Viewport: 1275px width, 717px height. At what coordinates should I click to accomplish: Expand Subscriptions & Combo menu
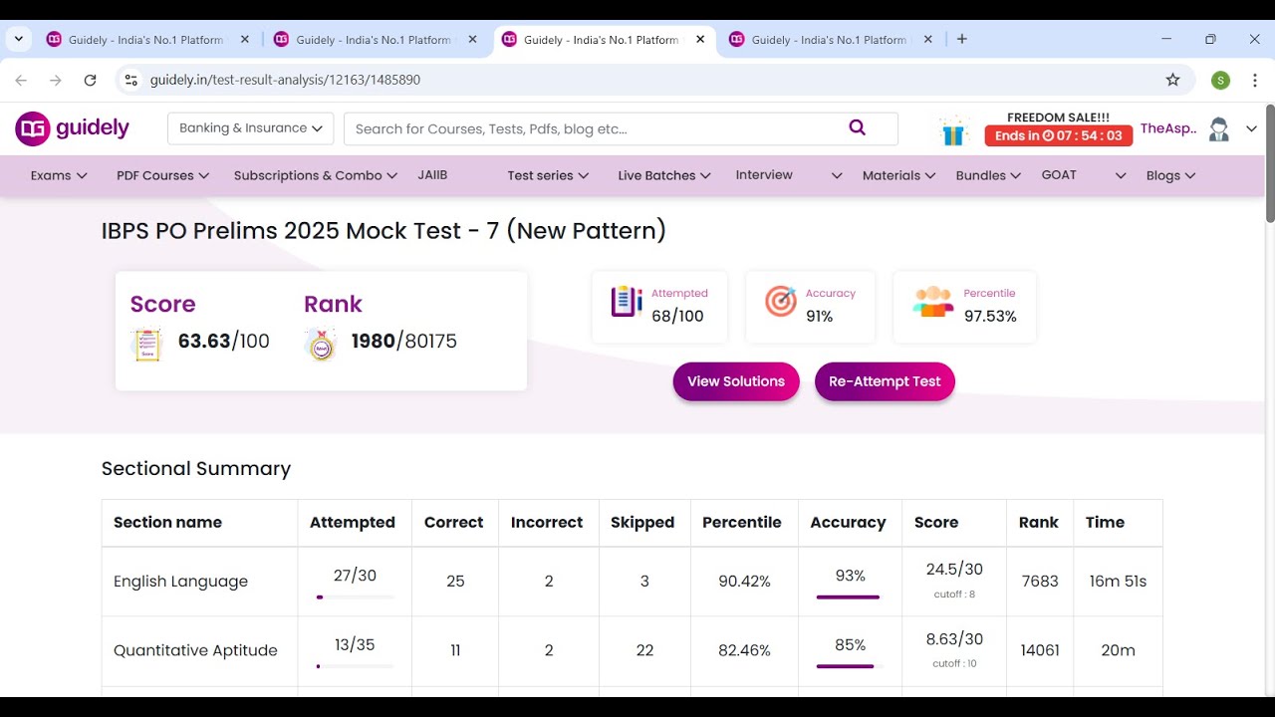[x=316, y=175]
